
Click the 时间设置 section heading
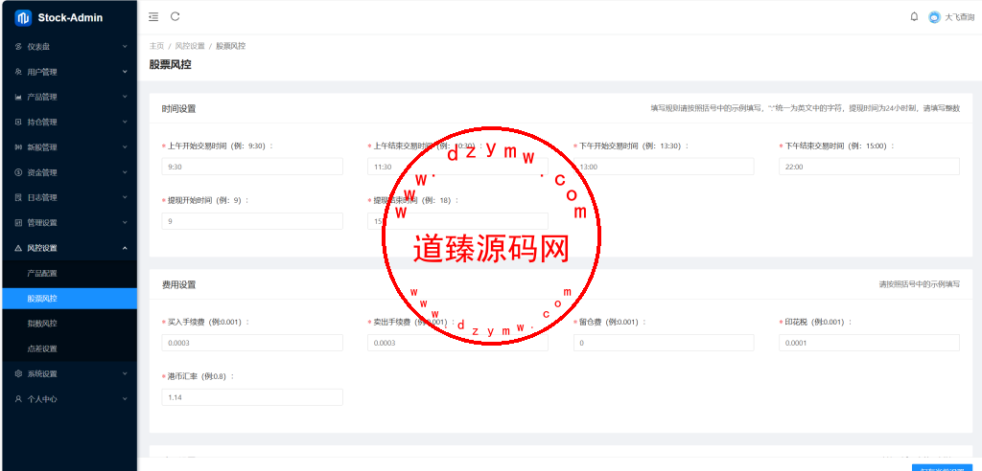click(178, 109)
